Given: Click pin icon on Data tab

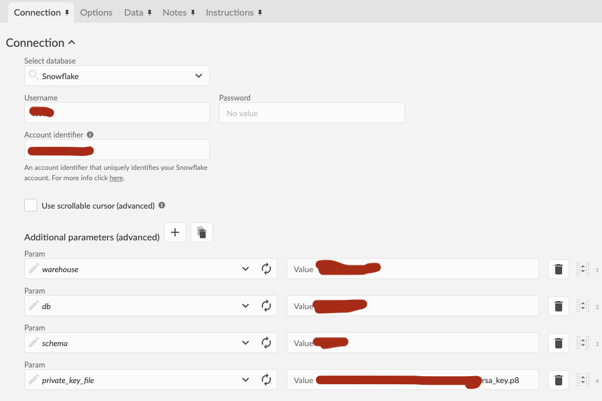Looking at the screenshot, I should pyautogui.click(x=150, y=13).
